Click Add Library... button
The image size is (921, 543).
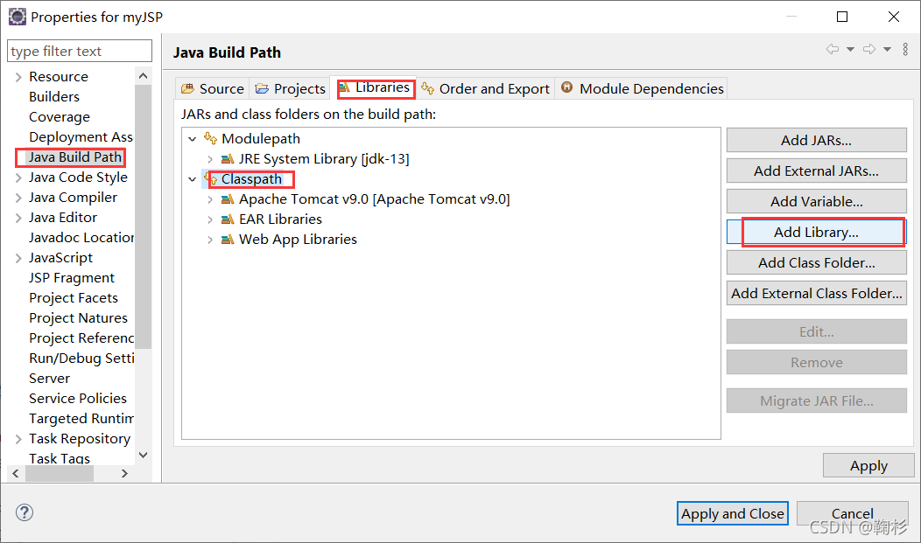[x=817, y=233]
